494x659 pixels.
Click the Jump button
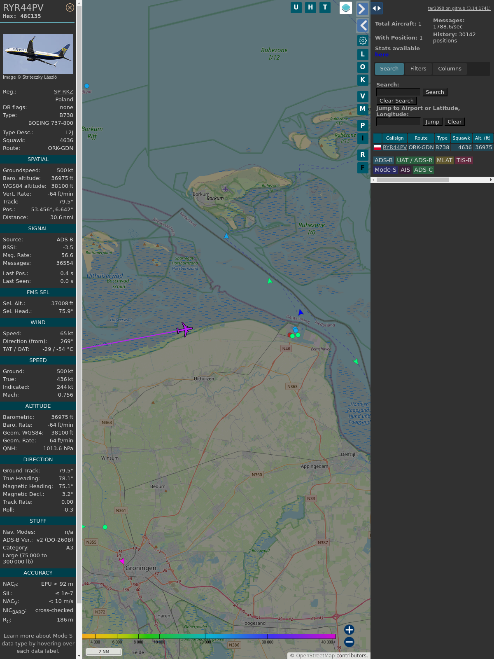(x=432, y=122)
